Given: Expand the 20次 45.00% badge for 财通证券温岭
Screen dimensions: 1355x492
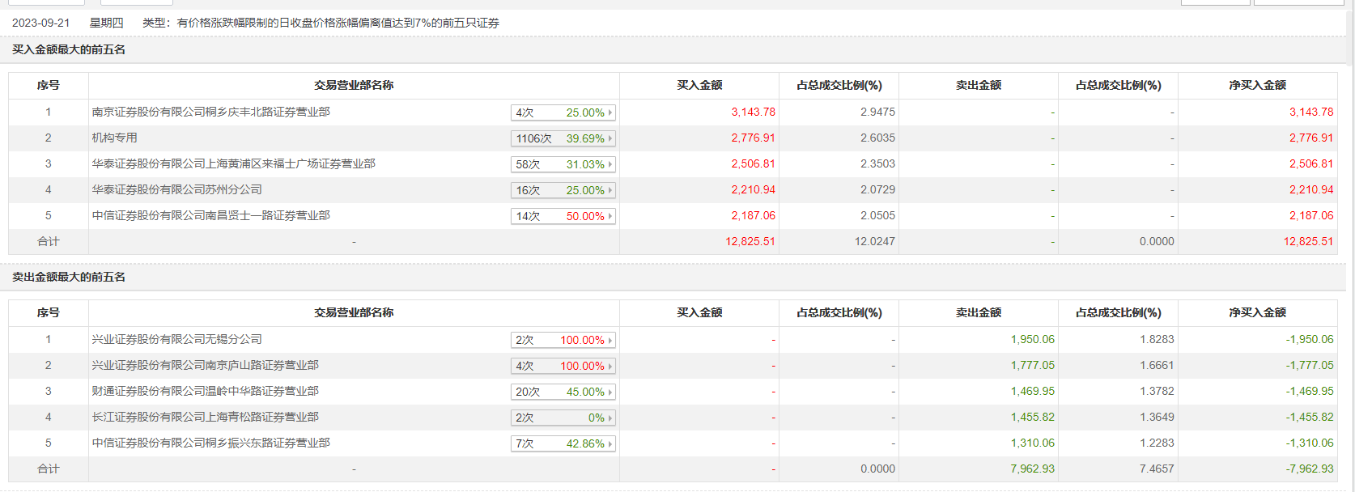Looking at the screenshot, I should 563,392.
